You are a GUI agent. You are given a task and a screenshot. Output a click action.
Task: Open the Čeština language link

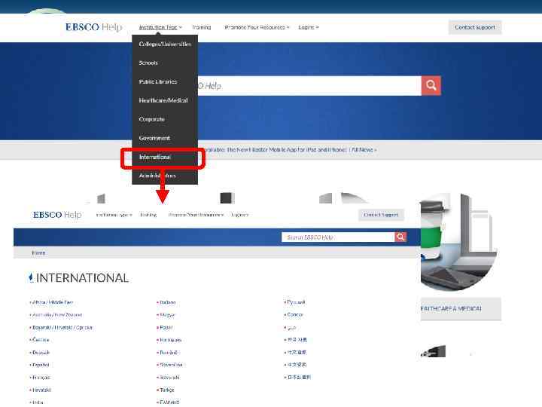tap(41, 340)
